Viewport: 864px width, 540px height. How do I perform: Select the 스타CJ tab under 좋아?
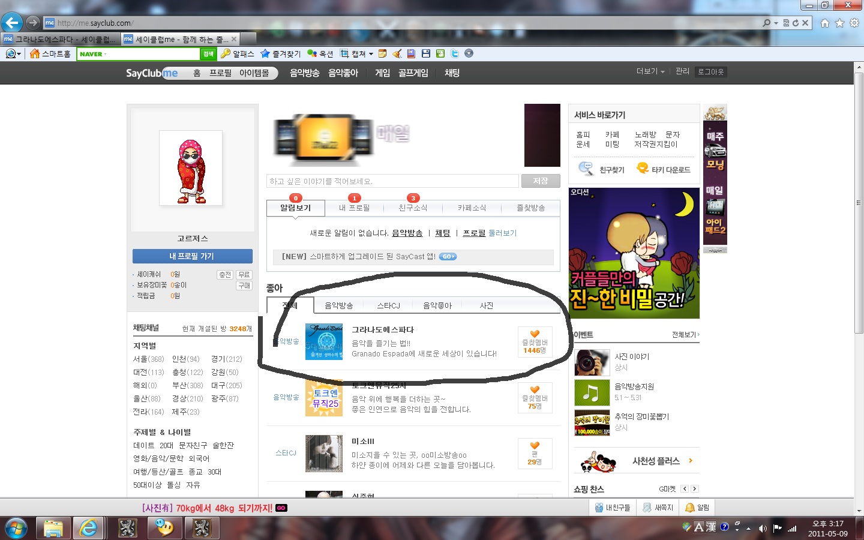[x=388, y=305]
